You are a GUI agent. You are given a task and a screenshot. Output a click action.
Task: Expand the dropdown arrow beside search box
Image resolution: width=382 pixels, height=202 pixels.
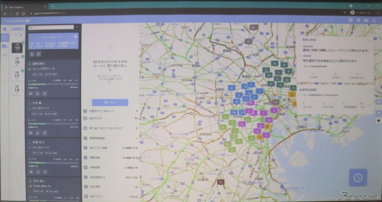coord(77,27)
